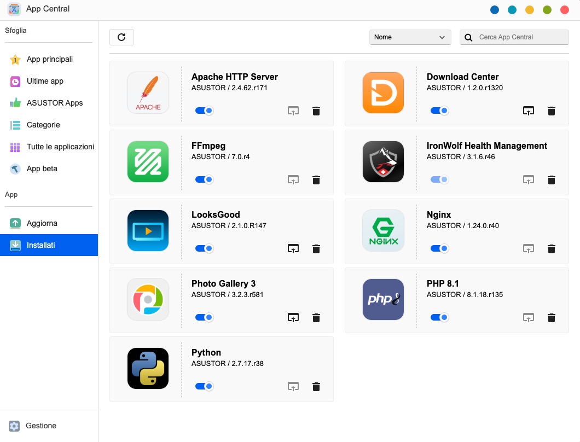This screenshot has height=442, width=580.
Task: Click the App Central title bar icon
Action: (14, 9)
